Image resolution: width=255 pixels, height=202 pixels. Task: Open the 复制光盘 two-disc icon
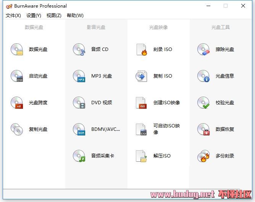tap(17, 129)
